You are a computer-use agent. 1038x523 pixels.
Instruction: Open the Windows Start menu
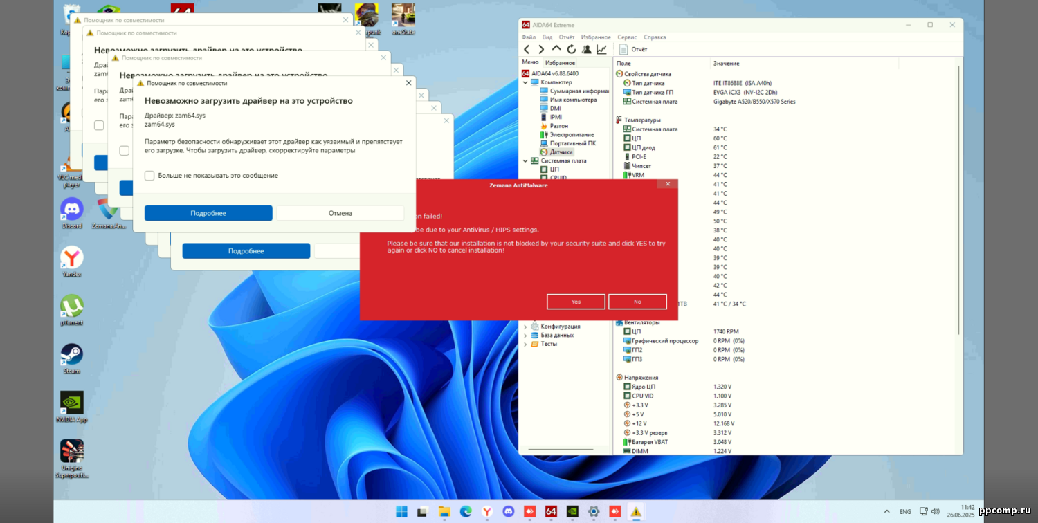click(401, 512)
